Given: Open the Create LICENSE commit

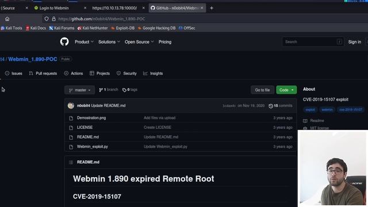Looking at the screenshot, I should coord(158,128).
